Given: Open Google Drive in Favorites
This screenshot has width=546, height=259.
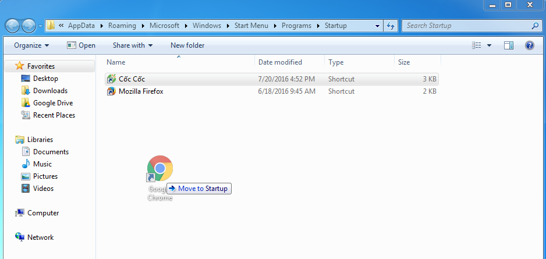Looking at the screenshot, I should 52,103.
